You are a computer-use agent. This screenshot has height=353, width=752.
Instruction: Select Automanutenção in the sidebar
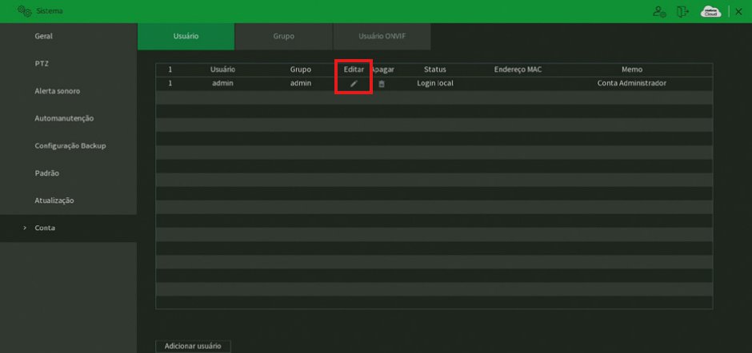64,118
